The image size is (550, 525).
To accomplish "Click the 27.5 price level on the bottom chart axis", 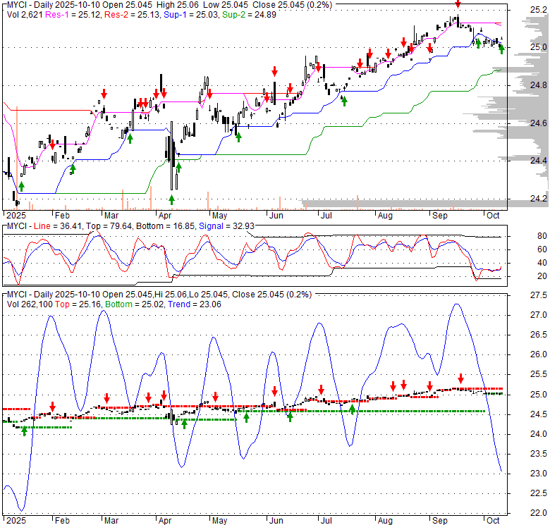I will (538, 314).
